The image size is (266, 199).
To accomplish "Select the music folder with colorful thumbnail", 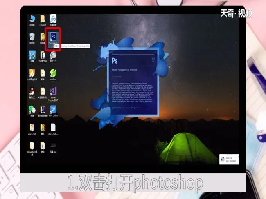I will [x=43, y=129].
